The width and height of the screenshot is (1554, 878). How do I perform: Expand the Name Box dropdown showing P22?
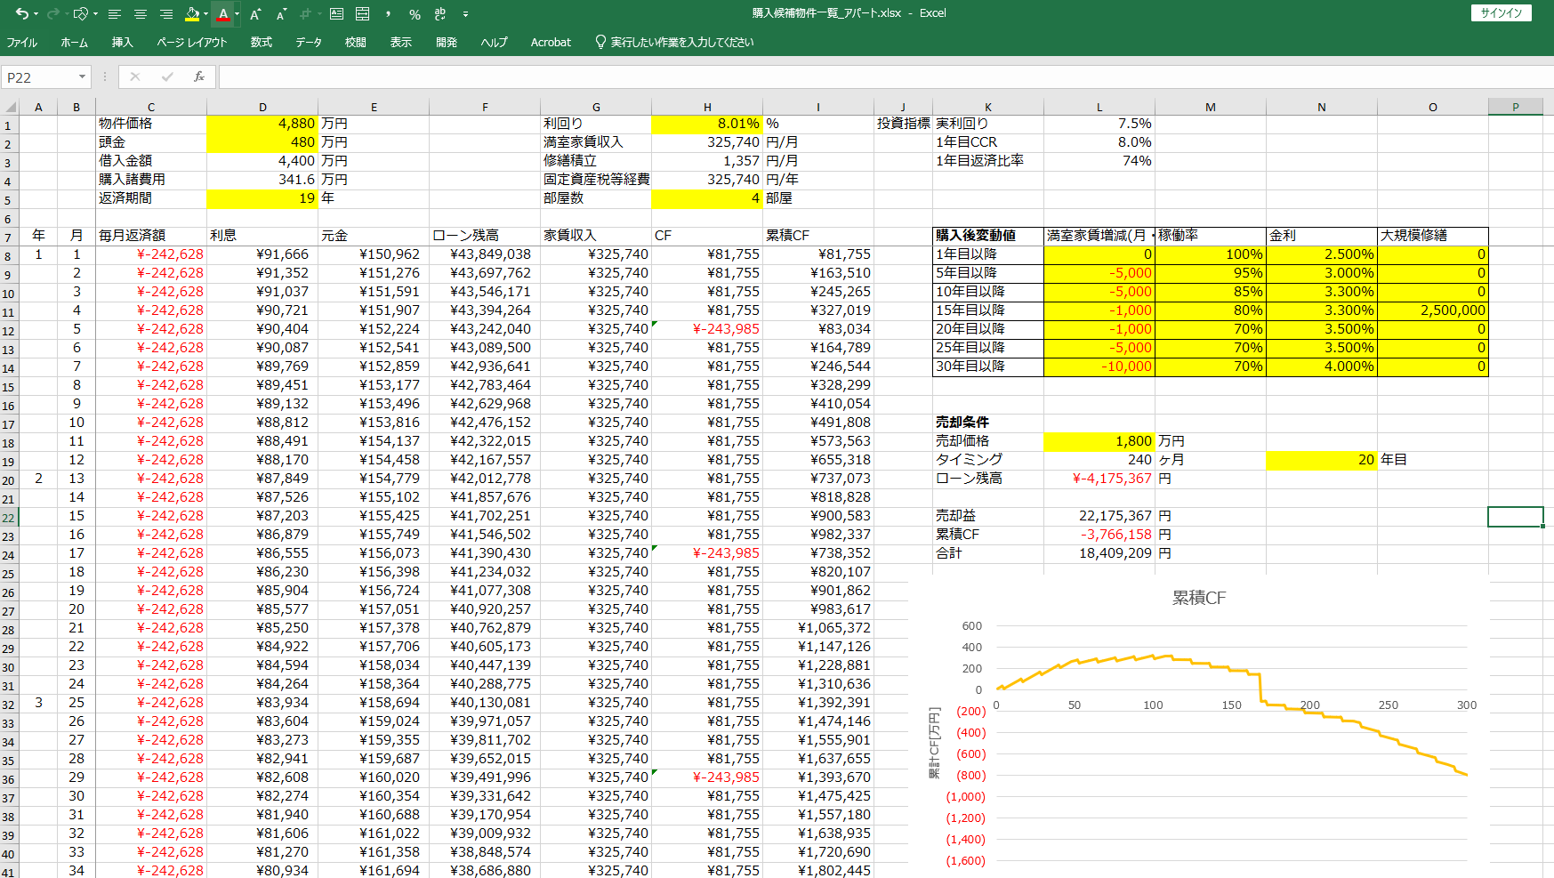click(82, 77)
